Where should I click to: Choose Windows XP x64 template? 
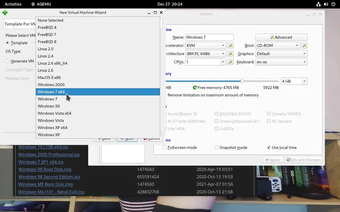(98, 127)
